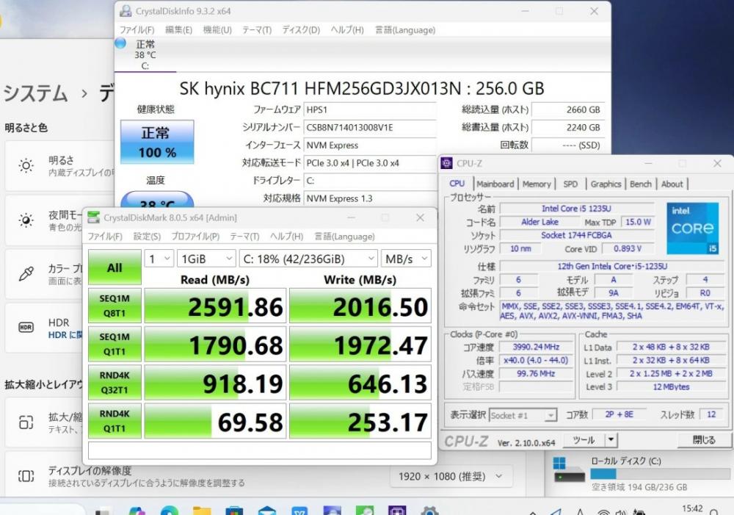This screenshot has width=734, height=515.
Task: Switch to the Bench tab in CPU-Z
Action: [x=640, y=184]
